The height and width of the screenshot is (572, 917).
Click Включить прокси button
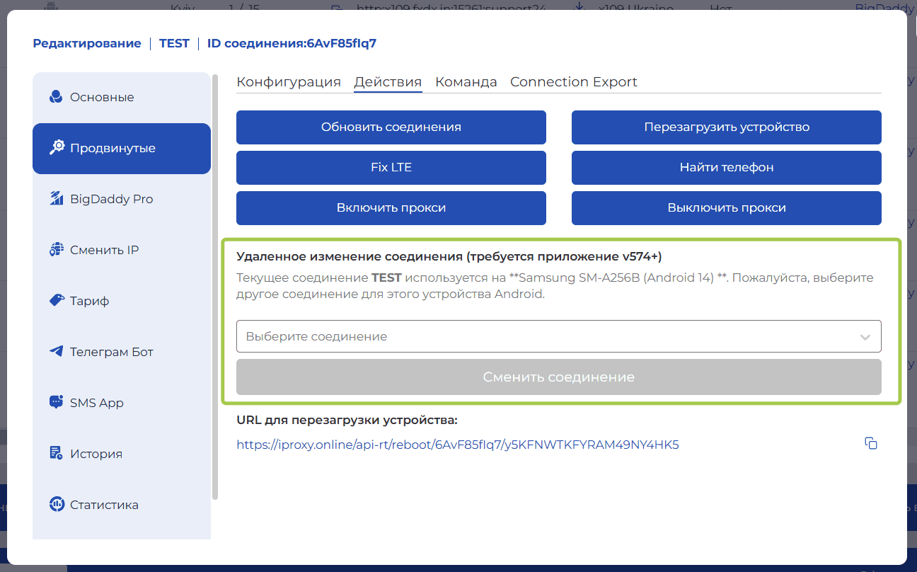coord(391,208)
